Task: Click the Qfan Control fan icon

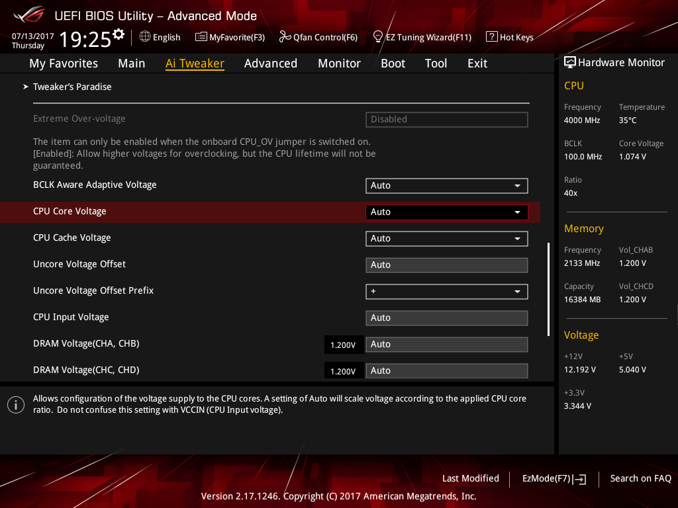Action: 285,37
